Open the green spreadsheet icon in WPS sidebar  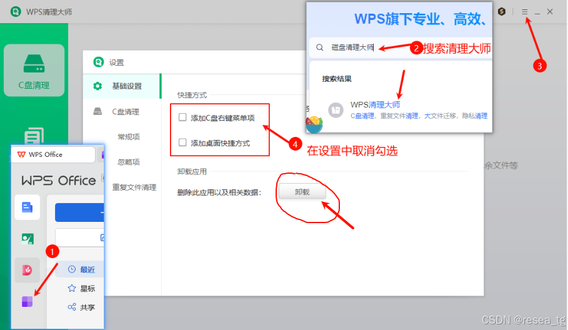tap(27, 239)
